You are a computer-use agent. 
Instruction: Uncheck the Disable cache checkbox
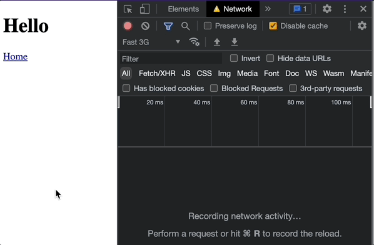click(x=273, y=26)
